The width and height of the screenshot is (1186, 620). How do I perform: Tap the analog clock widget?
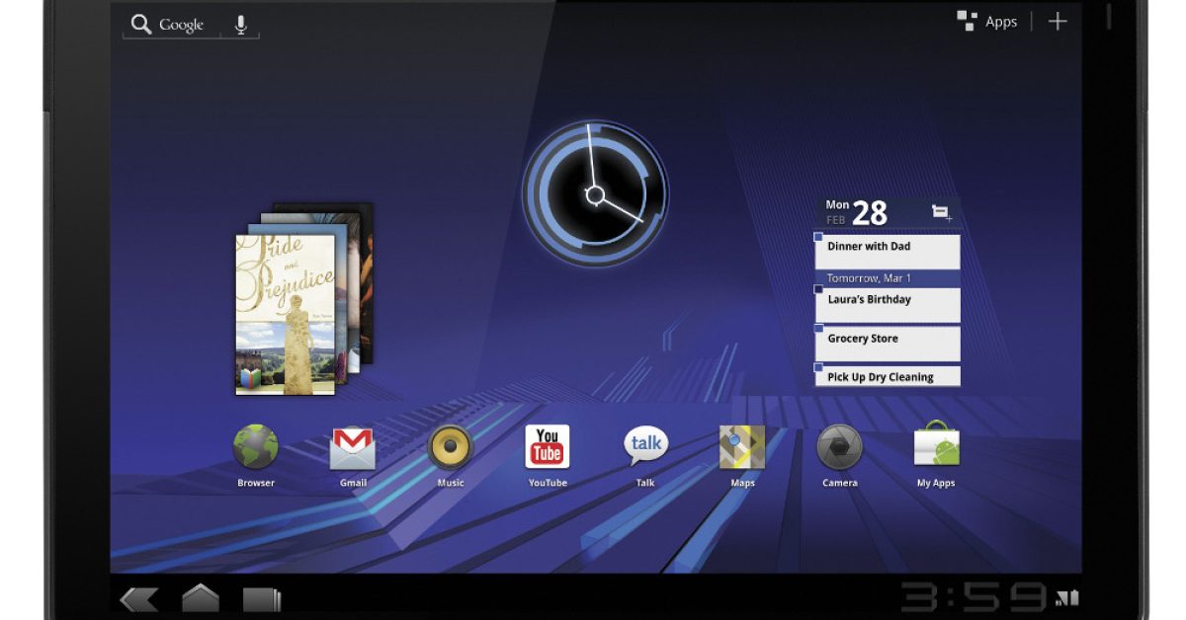595,194
